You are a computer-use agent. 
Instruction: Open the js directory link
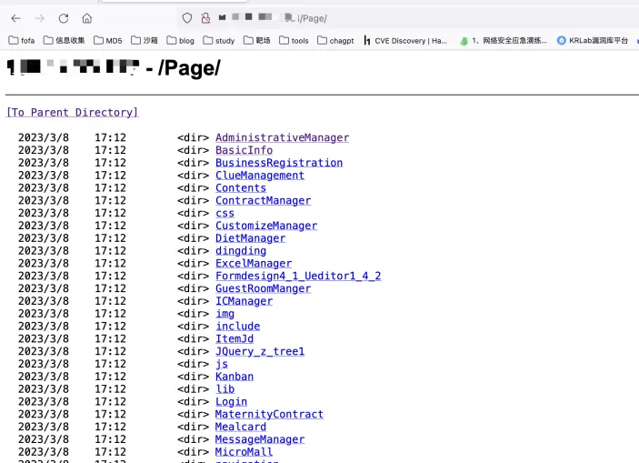(221, 364)
